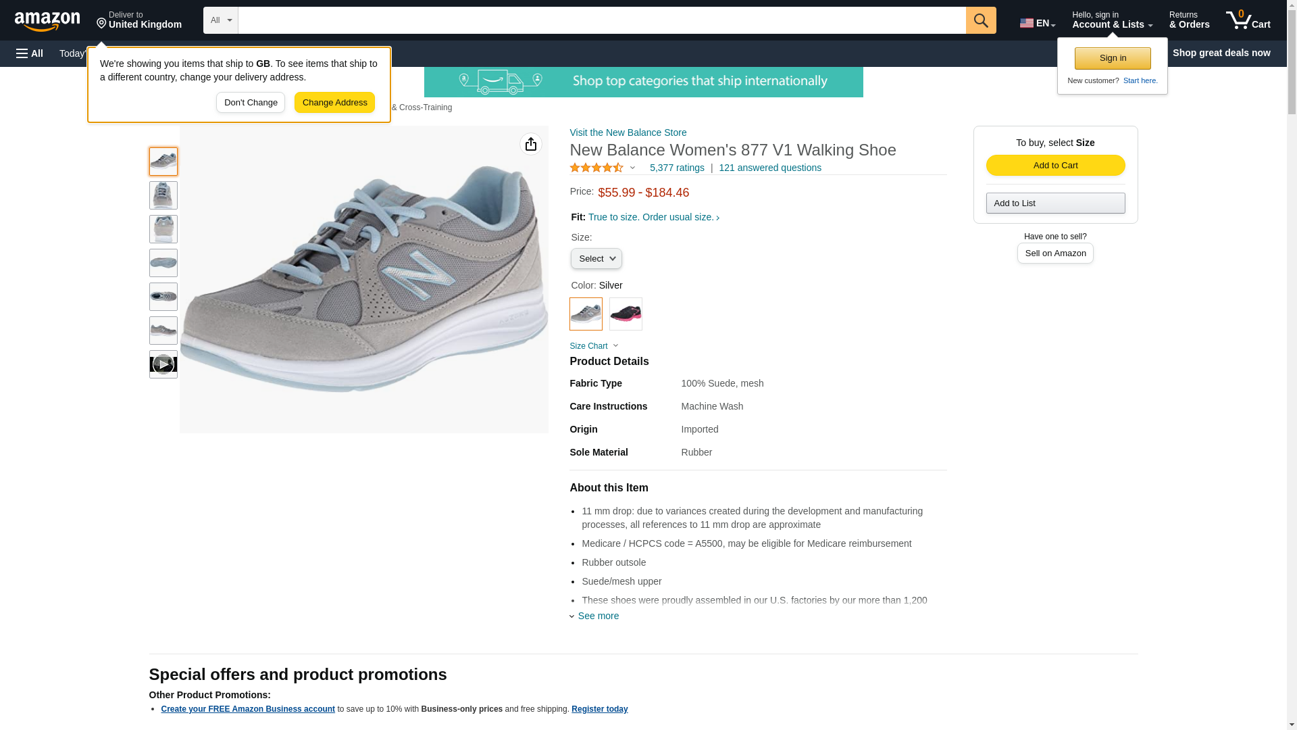This screenshot has height=730, width=1297.
Task: Open the Size Select dropdown
Action: coord(596,259)
